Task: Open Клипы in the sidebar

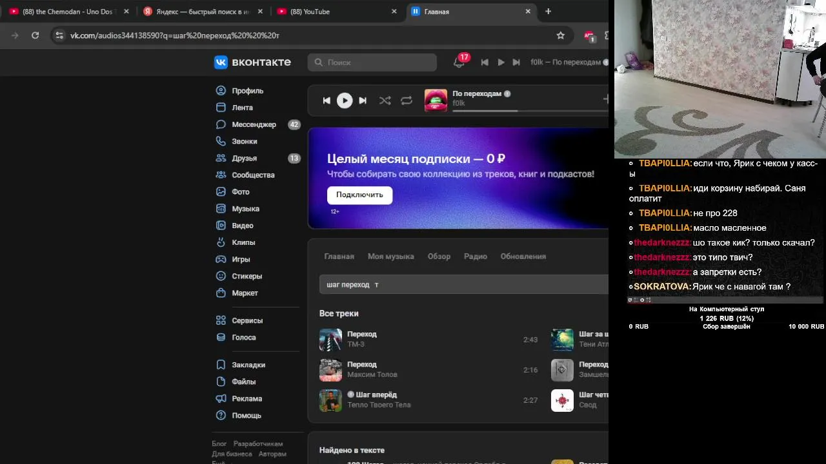Action: point(236,242)
